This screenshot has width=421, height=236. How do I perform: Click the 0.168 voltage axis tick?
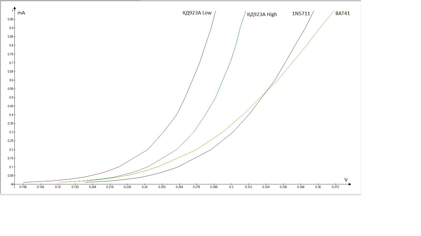click(41, 187)
